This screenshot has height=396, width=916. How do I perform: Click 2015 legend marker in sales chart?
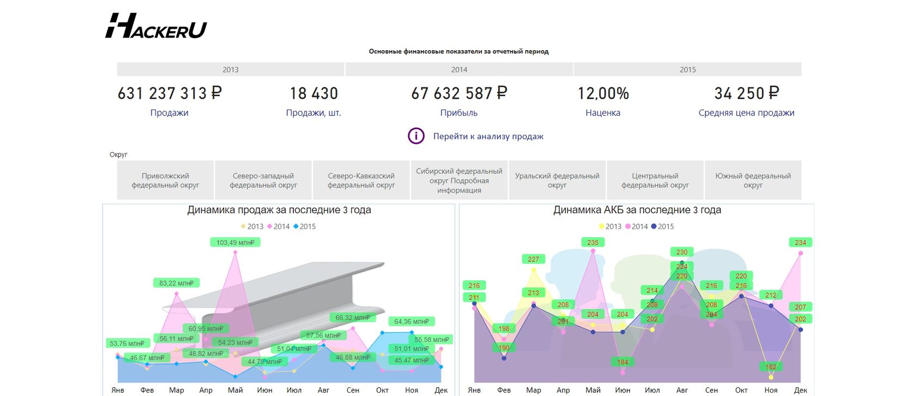pos(296,226)
